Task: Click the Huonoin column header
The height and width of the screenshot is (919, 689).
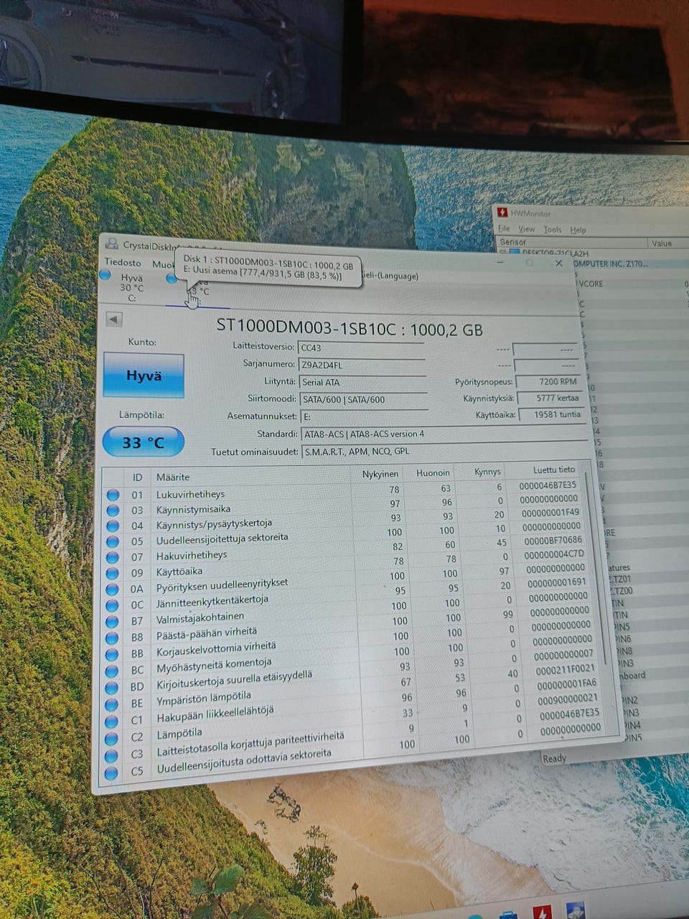Action: tap(433, 472)
